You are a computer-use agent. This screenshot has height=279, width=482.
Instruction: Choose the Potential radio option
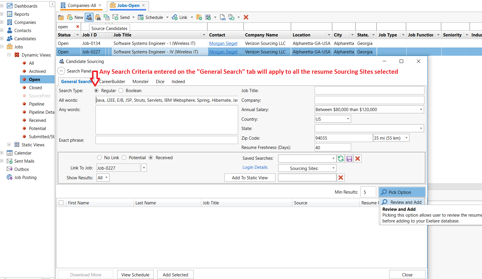[124, 158]
